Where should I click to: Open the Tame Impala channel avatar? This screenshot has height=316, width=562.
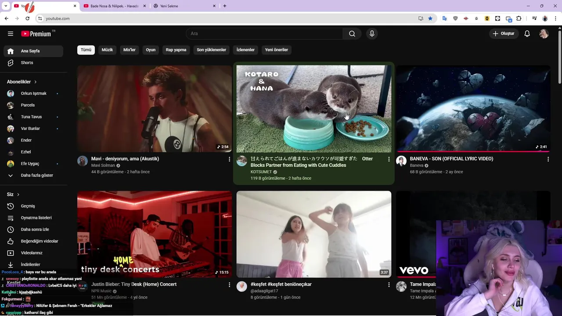[x=401, y=287]
